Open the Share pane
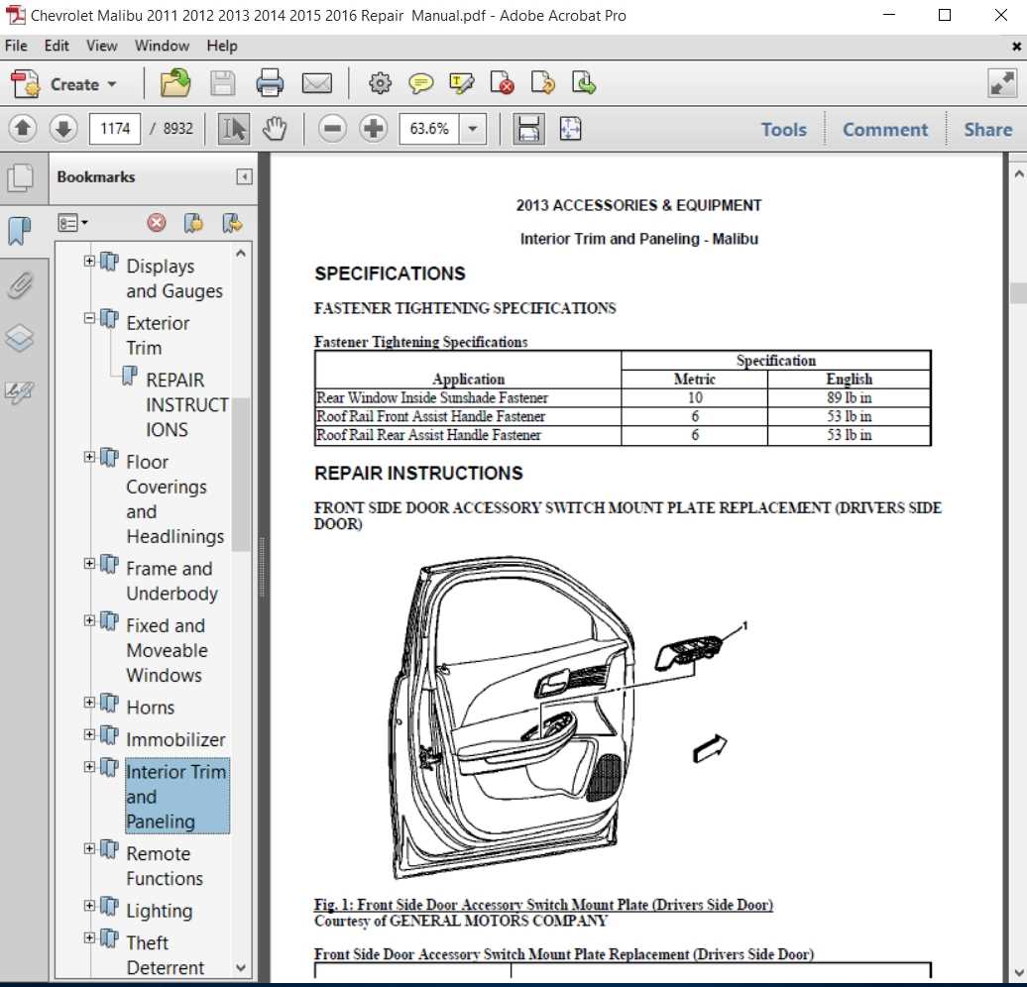Image resolution: width=1027 pixels, height=987 pixels. click(987, 130)
